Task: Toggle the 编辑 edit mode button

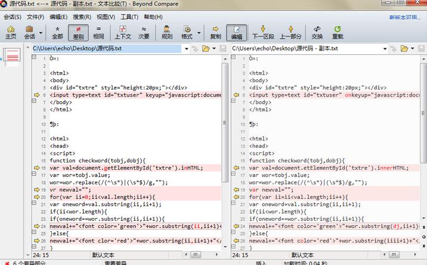Action: tap(236, 33)
